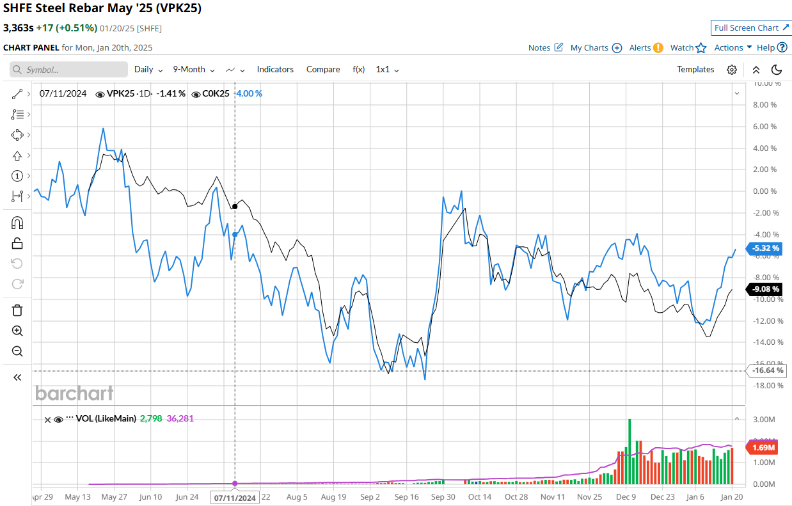Viewport: 792px width, 506px height.
Task: Zoom in using the magnifier plus icon
Action: pyautogui.click(x=17, y=331)
